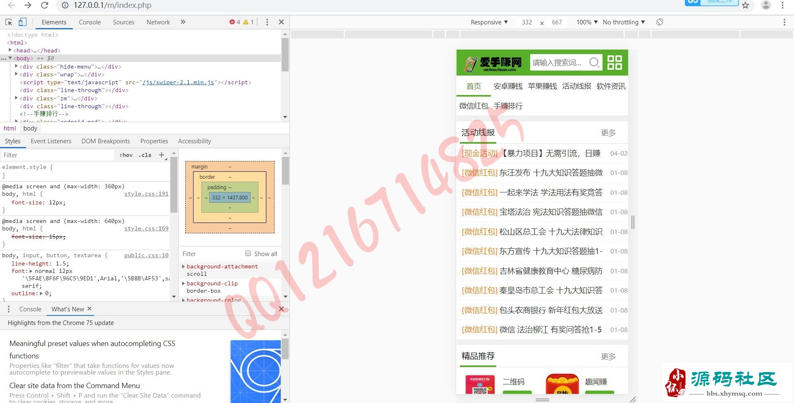Collapse the body element node

pyautogui.click(x=10, y=58)
